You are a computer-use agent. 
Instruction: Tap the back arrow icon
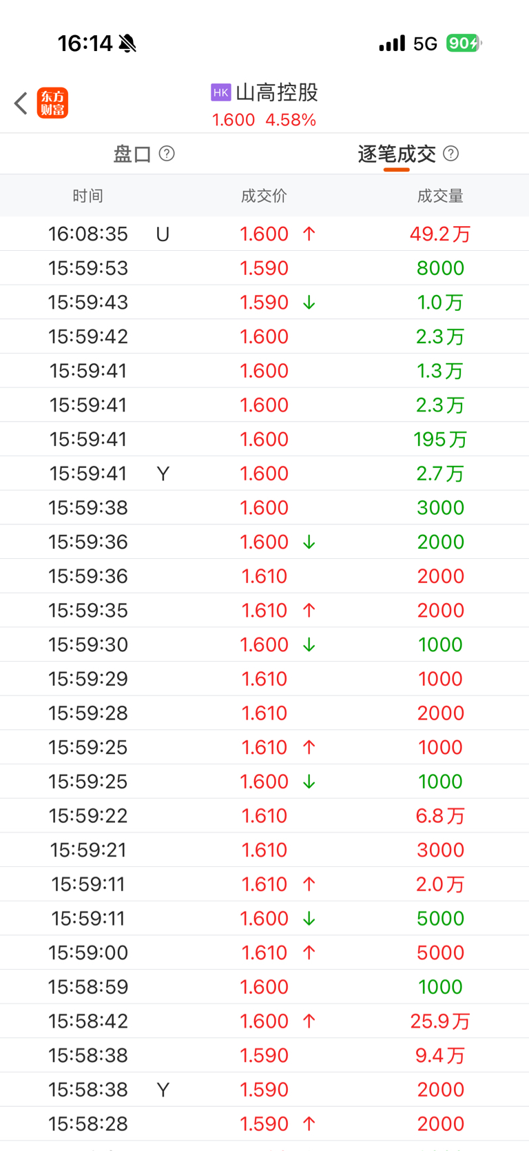[x=21, y=103]
